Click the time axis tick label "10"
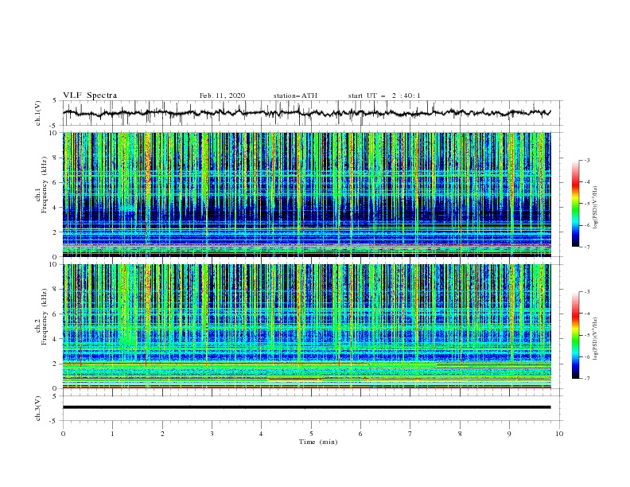 (559, 434)
